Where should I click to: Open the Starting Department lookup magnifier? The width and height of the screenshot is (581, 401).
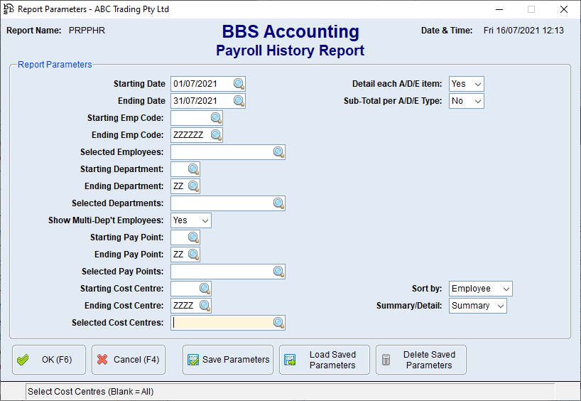tap(193, 169)
